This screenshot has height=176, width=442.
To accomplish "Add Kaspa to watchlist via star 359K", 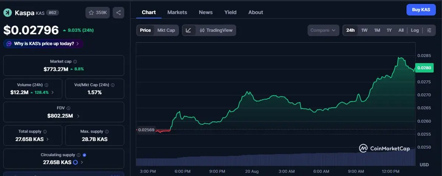I will pyautogui.click(x=98, y=12).
